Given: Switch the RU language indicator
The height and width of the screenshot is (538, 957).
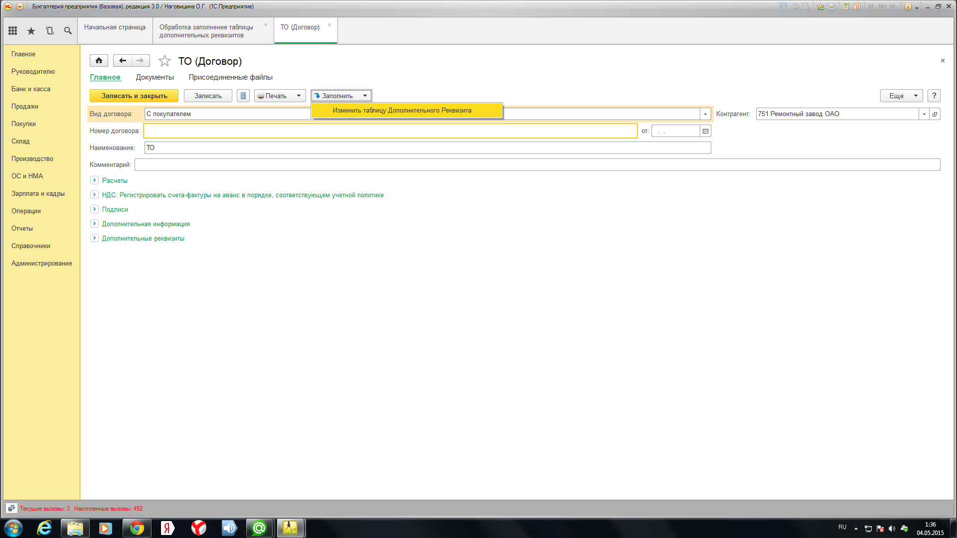Looking at the screenshot, I should click(x=842, y=527).
